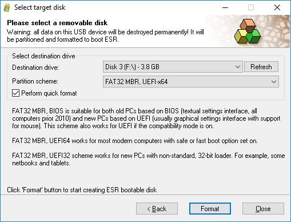Refresh the drive list
291x222 pixels.
(261, 67)
